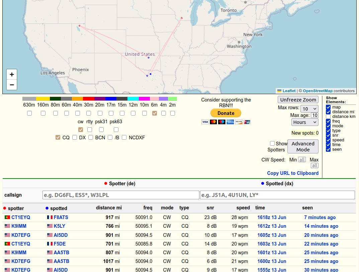The height and width of the screenshot is (272, 359).
Task: Click the CW Speed Min field
Action: pyautogui.click(x=302, y=160)
